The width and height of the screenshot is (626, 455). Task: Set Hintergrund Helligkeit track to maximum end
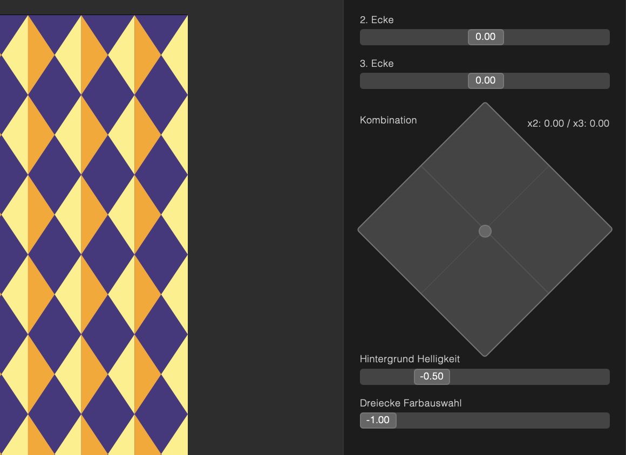[x=607, y=377]
